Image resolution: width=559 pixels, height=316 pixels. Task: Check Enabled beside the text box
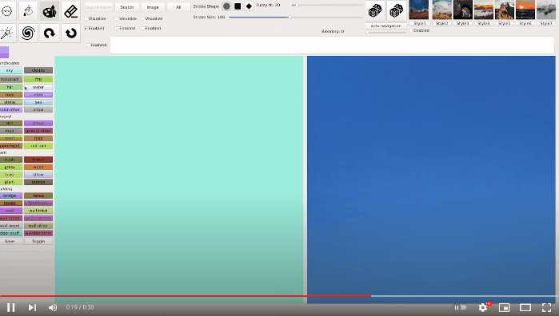pos(89,45)
